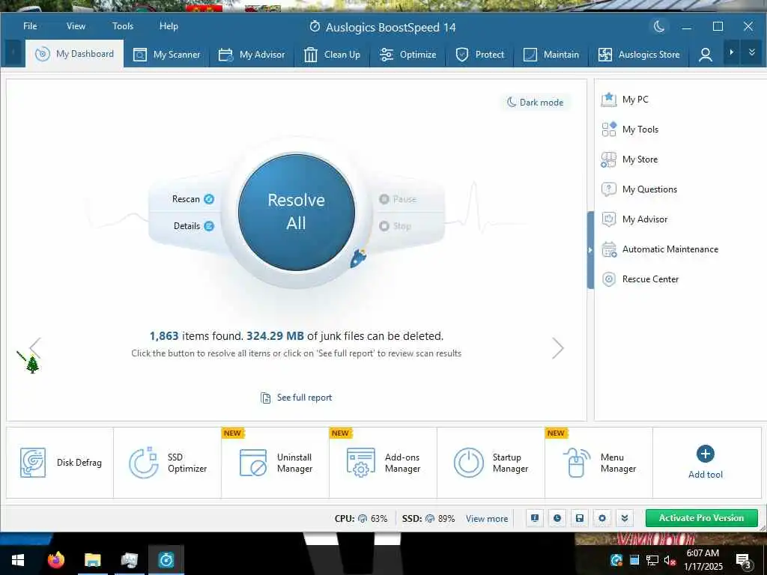Screen dimensions: 767x575
Task: Launch the Add-ons Manager tool
Action: [x=383, y=463]
